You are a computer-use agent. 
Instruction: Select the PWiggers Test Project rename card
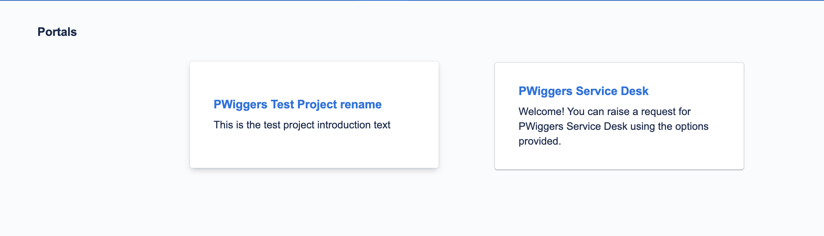314,115
